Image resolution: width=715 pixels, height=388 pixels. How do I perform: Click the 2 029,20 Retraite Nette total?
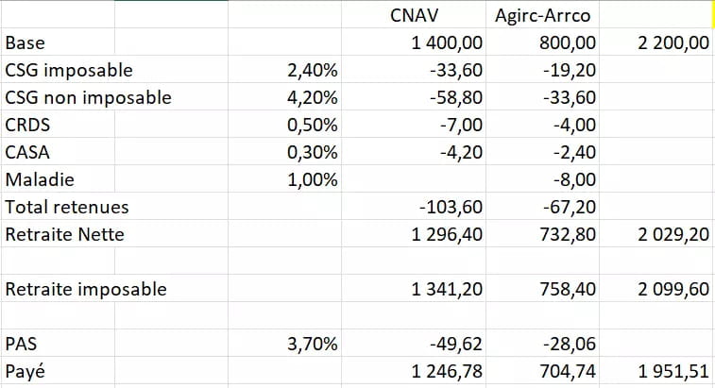673,234
